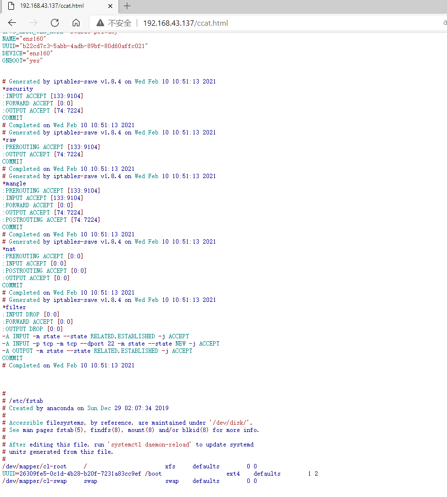Screen dimensions: 447x497
Task: Go to the browser home page
Action: point(76,23)
